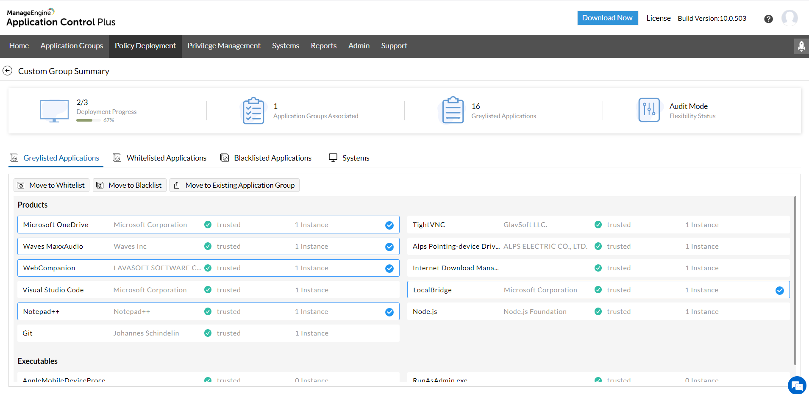Click the back arrow beside Custom Group Summary

tap(8, 71)
